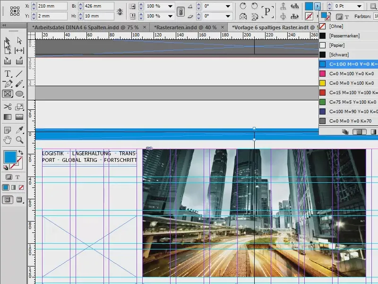Open rotation angle dropdown
378x284 pixels.
coord(228,6)
